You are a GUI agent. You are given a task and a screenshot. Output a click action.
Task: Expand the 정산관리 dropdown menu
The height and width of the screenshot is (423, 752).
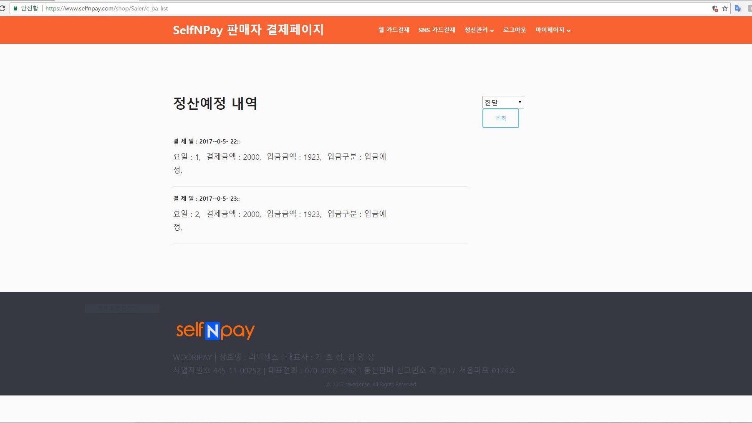pos(479,30)
